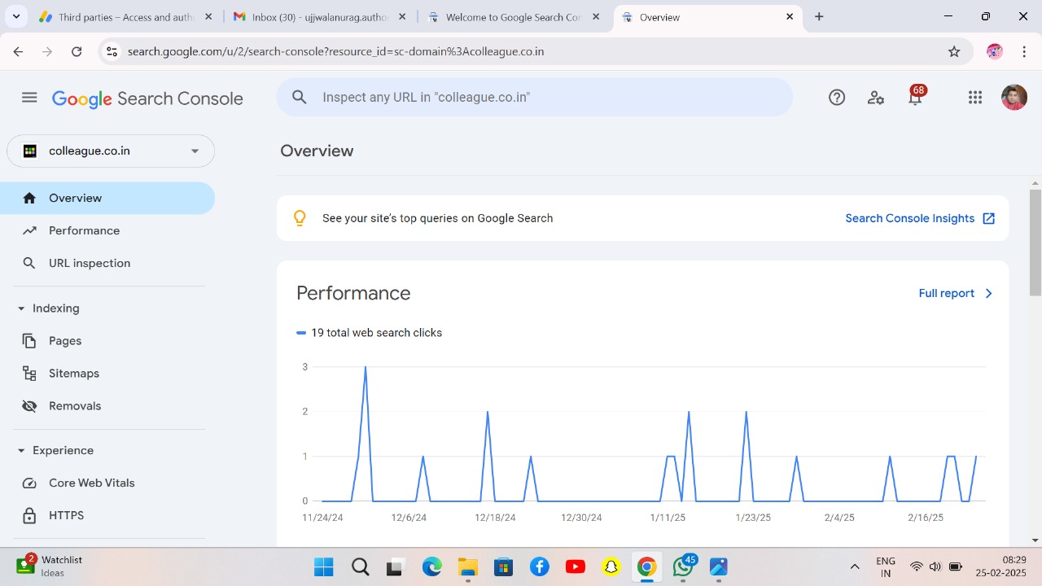Click the Full report chevron arrow
The height and width of the screenshot is (586, 1042).
[x=989, y=293]
